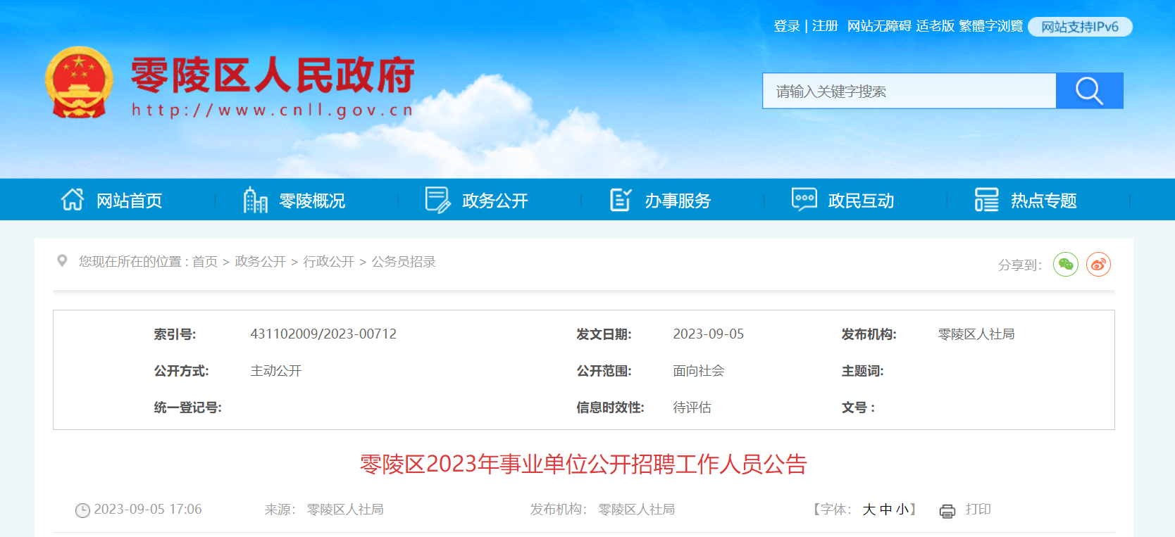The image size is (1175, 537).
Task: Click the keyword search input field
Action: click(909, 91)
